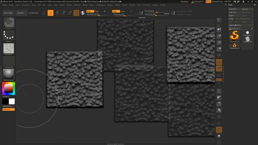
Task: Click the Rotate icon on right shelf
Action: [x=219, y=110]
